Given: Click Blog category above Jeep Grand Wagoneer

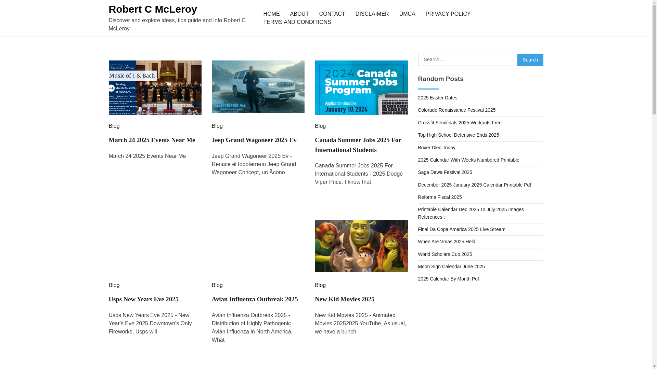Looking at the screenshot, I should (217, 126).
